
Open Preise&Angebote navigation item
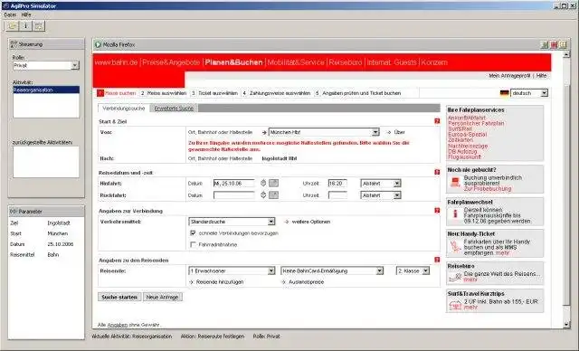click(171, 62)
